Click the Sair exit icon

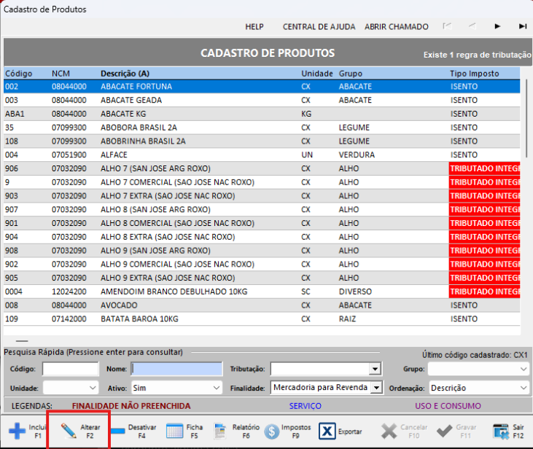(500, 431)
